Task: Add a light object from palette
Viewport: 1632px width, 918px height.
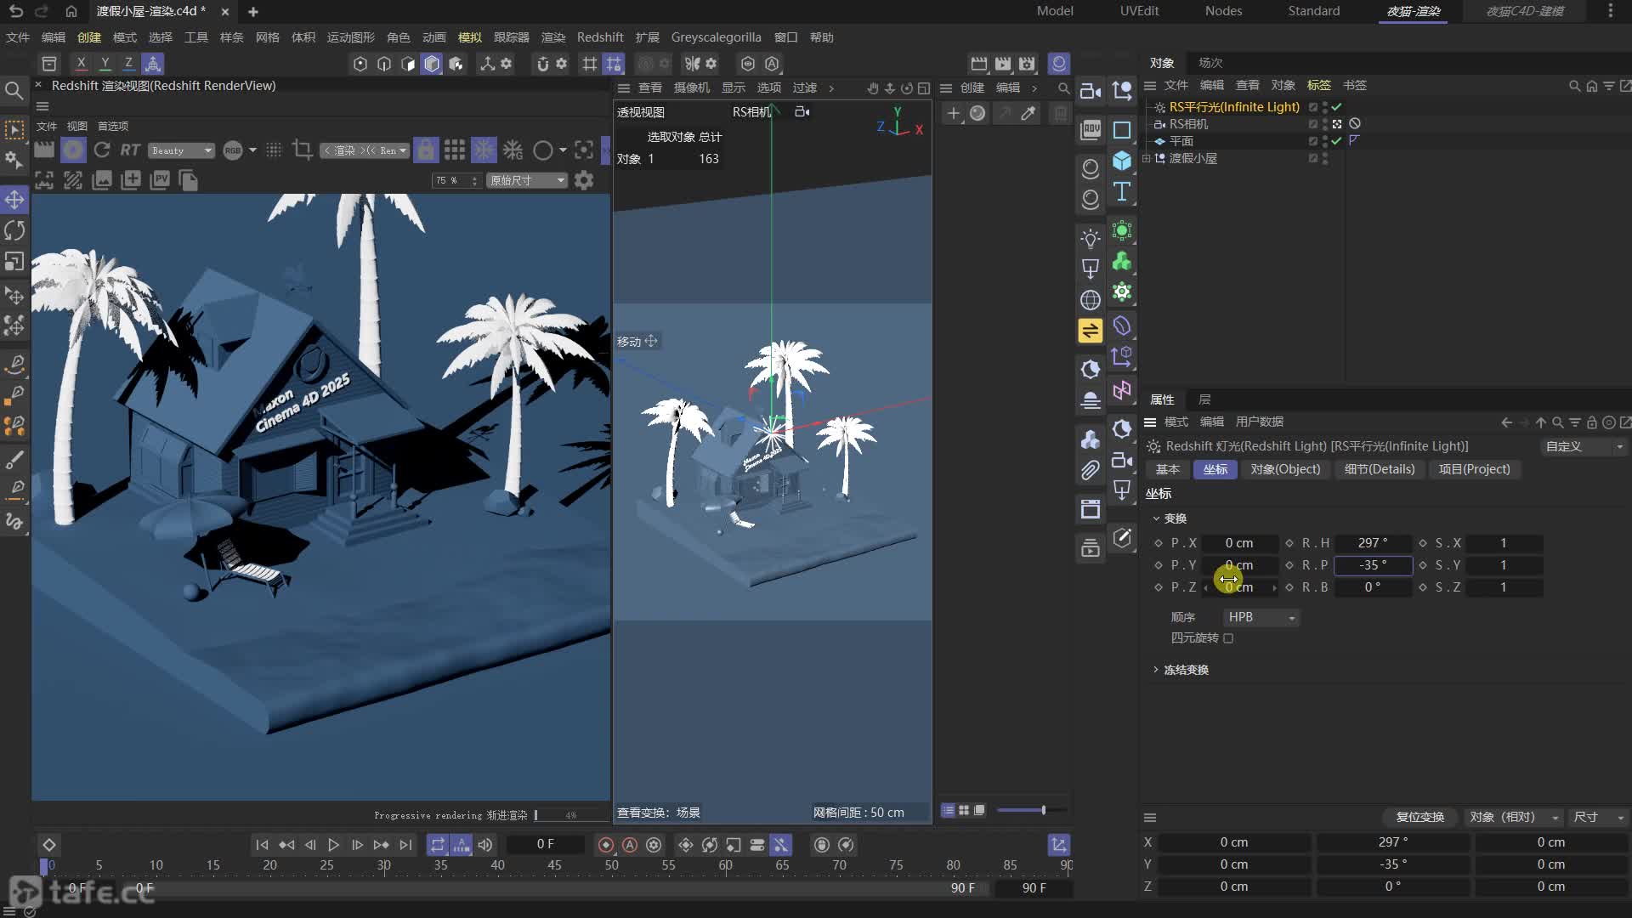Action: [x=1091, y=238]
